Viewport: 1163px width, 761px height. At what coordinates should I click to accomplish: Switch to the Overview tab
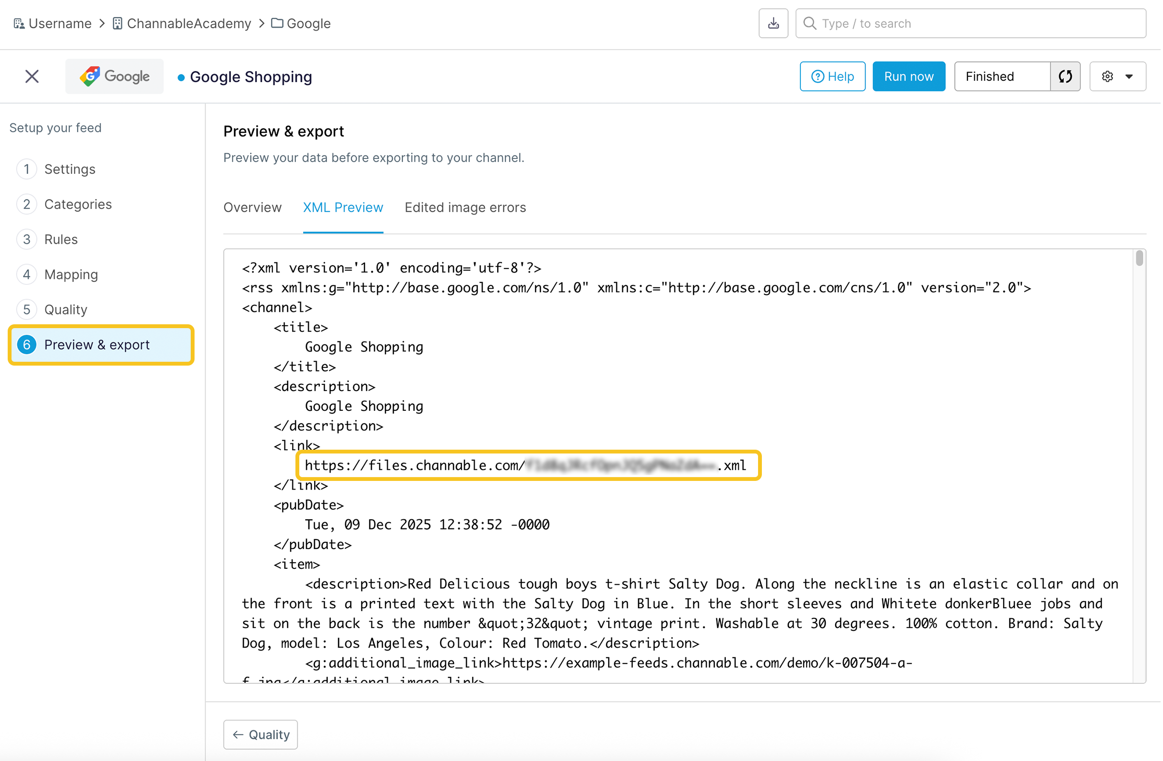(253, 208)
